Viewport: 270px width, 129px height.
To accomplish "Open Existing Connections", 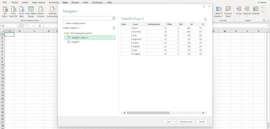I will pos(52,12).
